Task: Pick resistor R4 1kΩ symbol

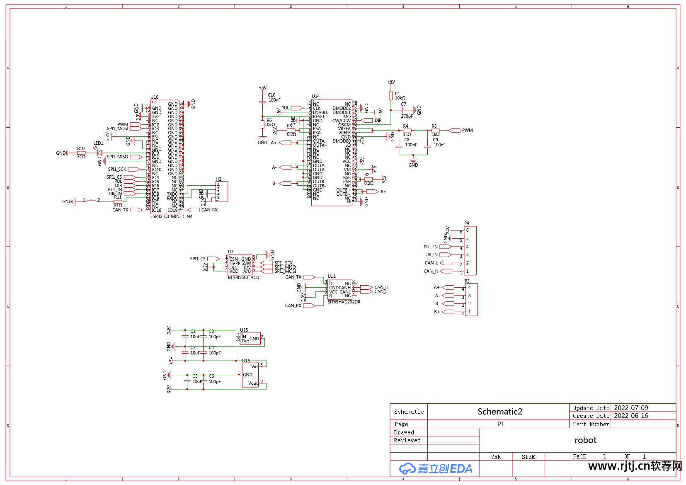Action: 407,130
